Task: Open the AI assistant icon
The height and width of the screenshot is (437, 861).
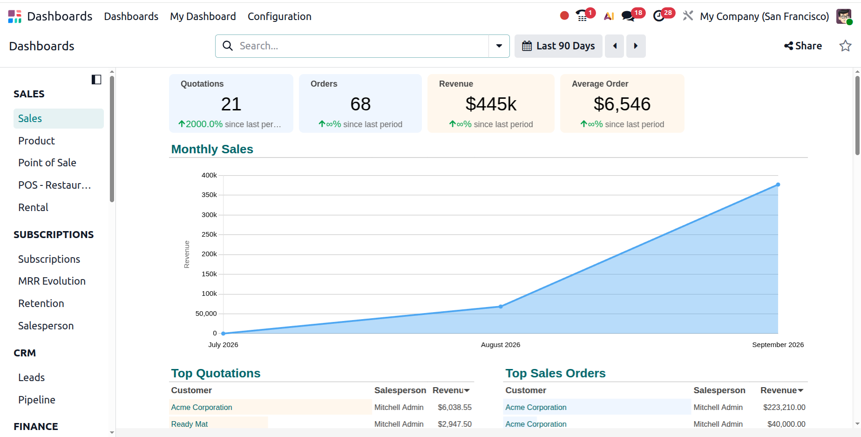Action: point(609,16)
